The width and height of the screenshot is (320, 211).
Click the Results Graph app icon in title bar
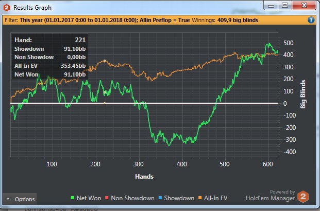pyautogui.click(x=7, y=8)
